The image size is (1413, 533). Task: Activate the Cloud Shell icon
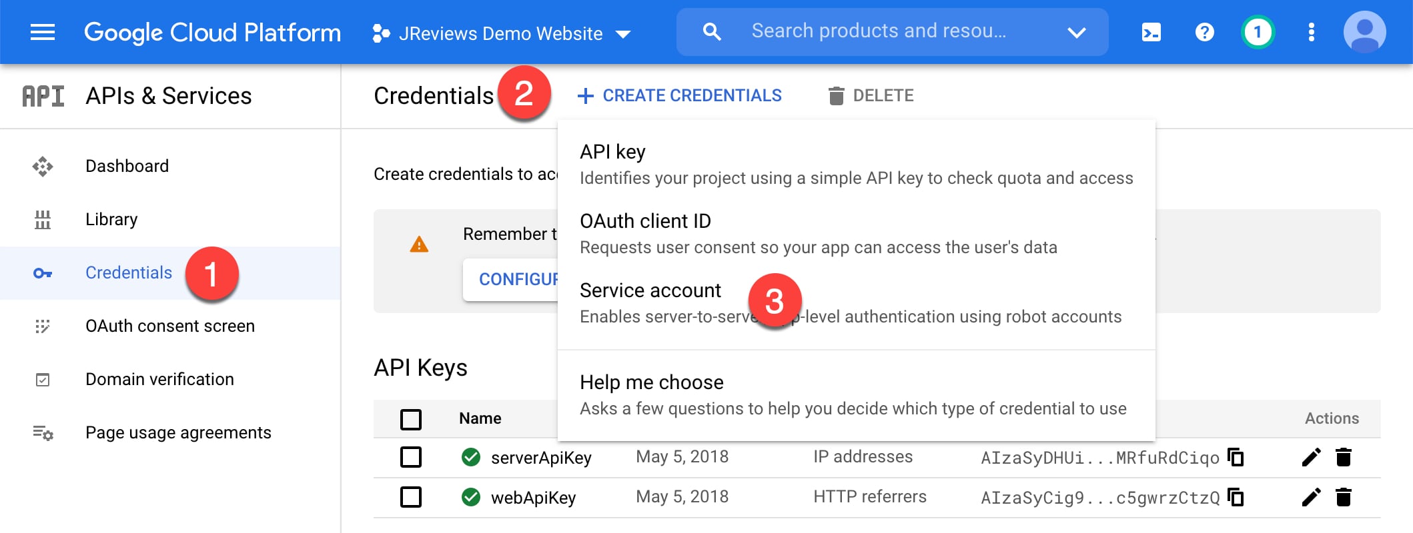point(1151,32)
